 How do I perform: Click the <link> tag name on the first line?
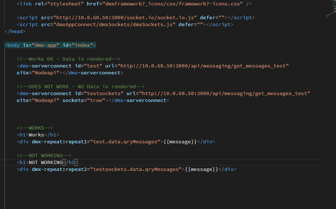click(x=26, y=4)
